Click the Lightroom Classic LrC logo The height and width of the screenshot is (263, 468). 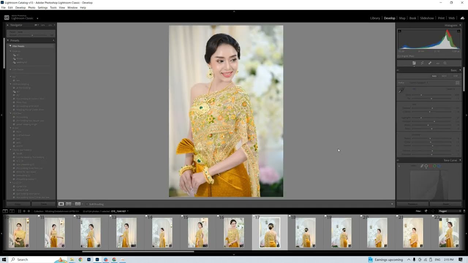coord(7,18)
